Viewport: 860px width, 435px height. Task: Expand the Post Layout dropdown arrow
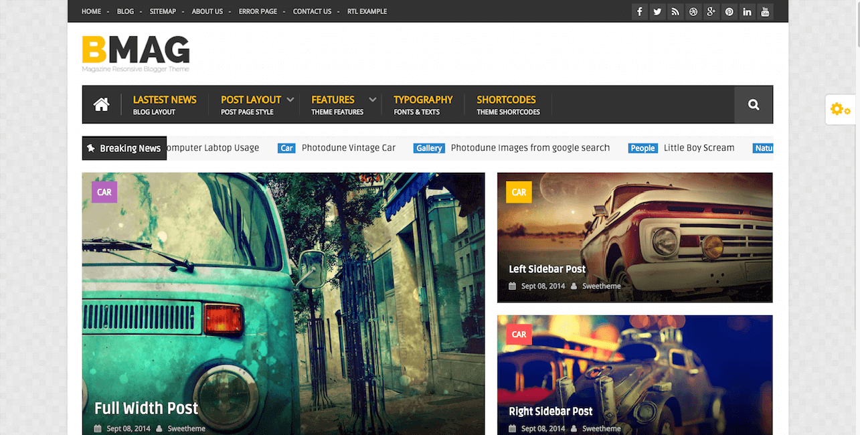coord(290,100)
